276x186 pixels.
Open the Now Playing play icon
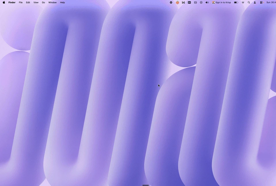coord(201,3)
